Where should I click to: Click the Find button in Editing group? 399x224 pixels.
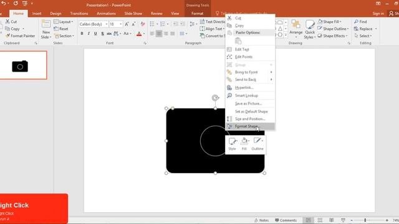point(360,22)
